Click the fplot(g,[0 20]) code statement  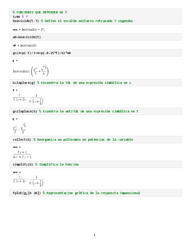[x=26, y=193]
